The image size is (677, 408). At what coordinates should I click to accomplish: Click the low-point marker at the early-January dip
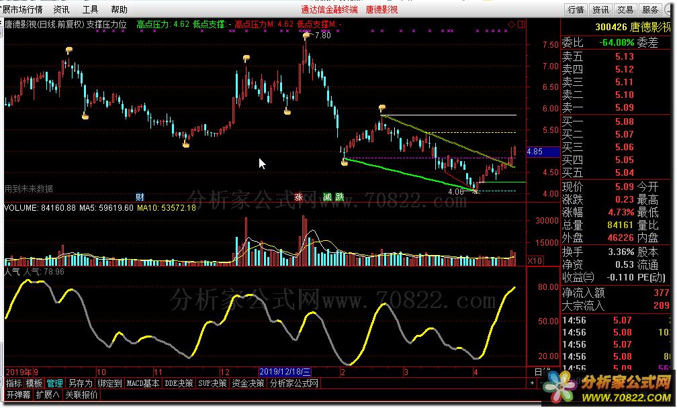pyautogui.click(x=287, y=112)
